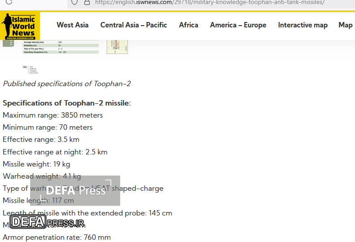Open the Interactive map link

302,25
